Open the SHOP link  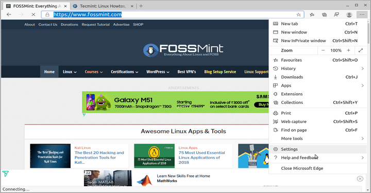(x=138, y=25)
